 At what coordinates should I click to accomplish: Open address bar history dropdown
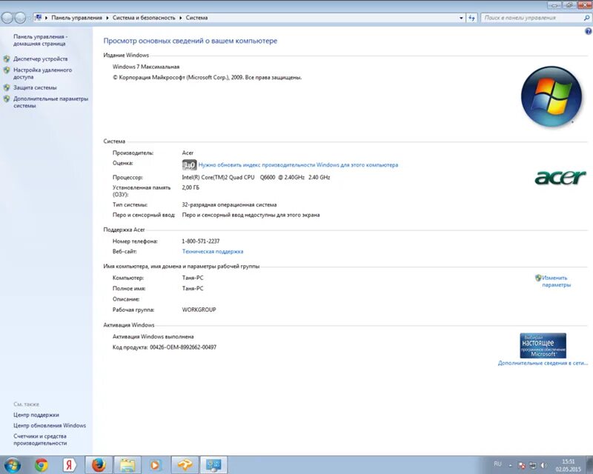click(x=461, y=18)
